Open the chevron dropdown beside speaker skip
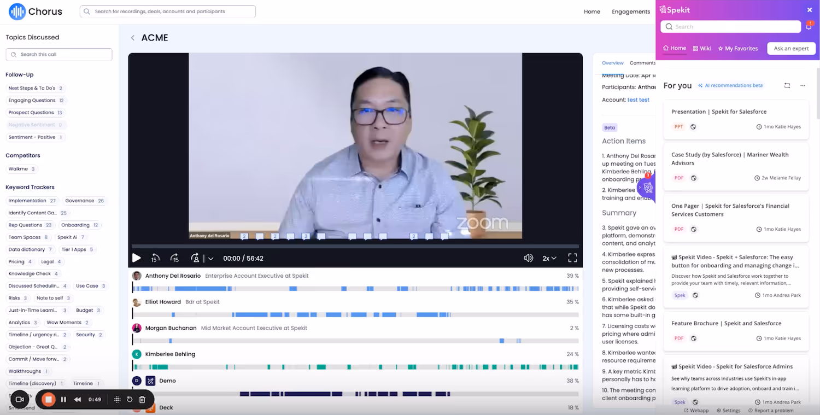Image resolution: width=820 pixels, height=415 pixels. point(210,259)
